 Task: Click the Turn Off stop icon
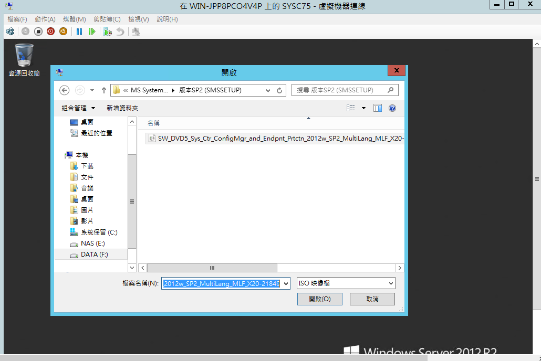[x=38, y=31]
